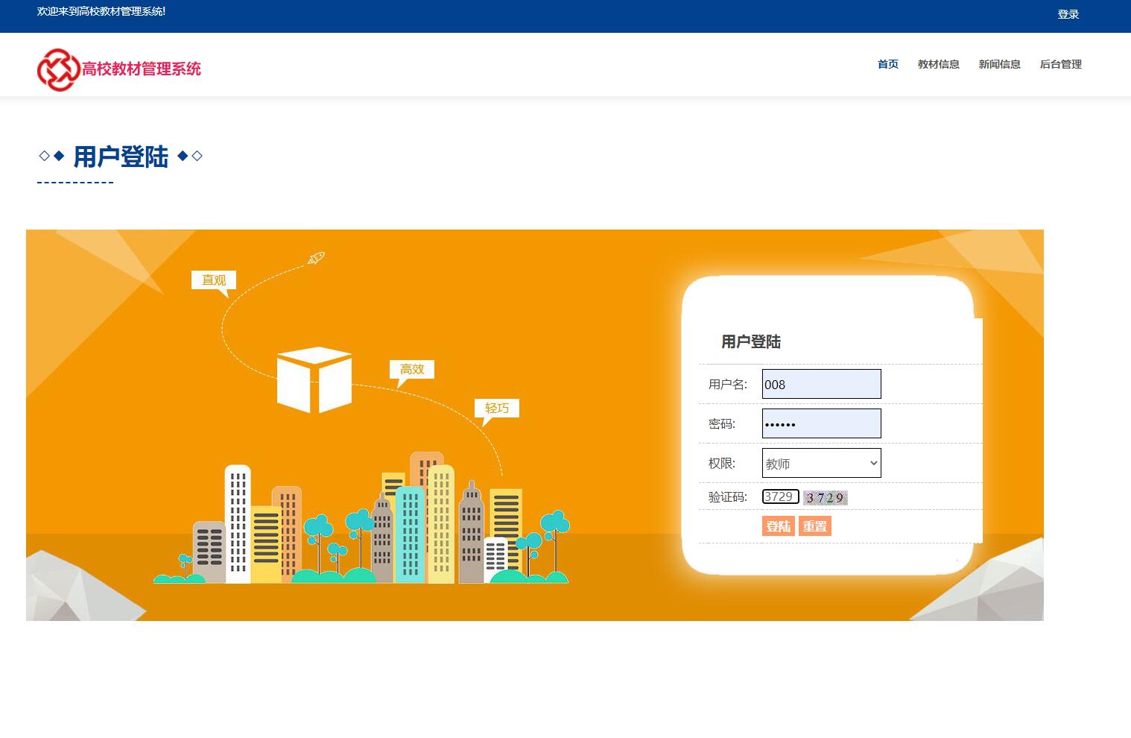
Task: Go to 后台管理 section
Action: point(1061,64)
